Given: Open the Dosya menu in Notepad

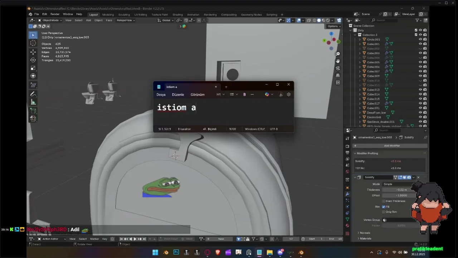Looking at the screenshot, I should 161,95.
